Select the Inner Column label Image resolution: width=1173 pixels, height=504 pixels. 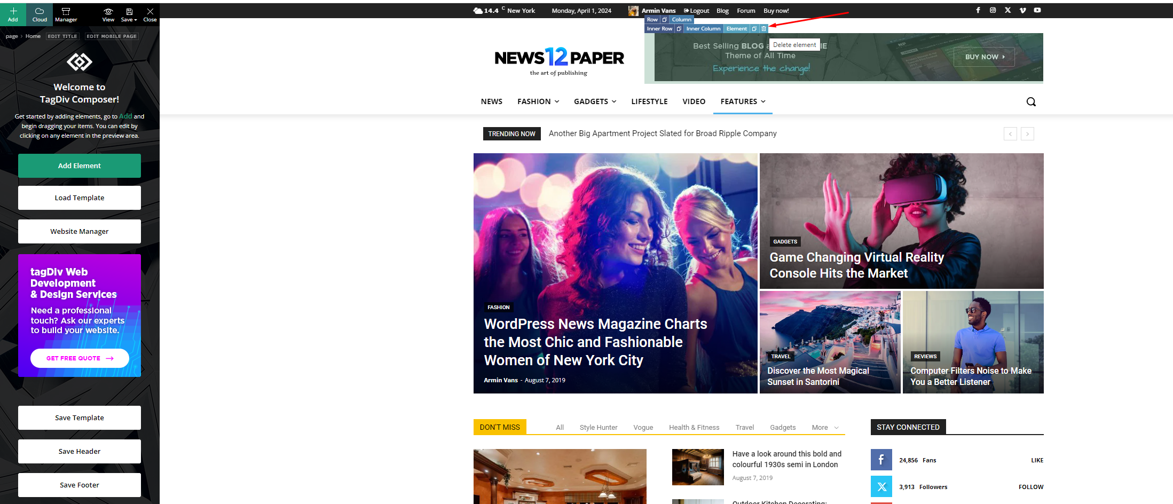703,29
